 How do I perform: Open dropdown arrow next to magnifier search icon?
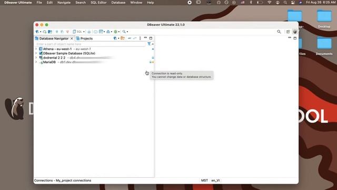127,32
